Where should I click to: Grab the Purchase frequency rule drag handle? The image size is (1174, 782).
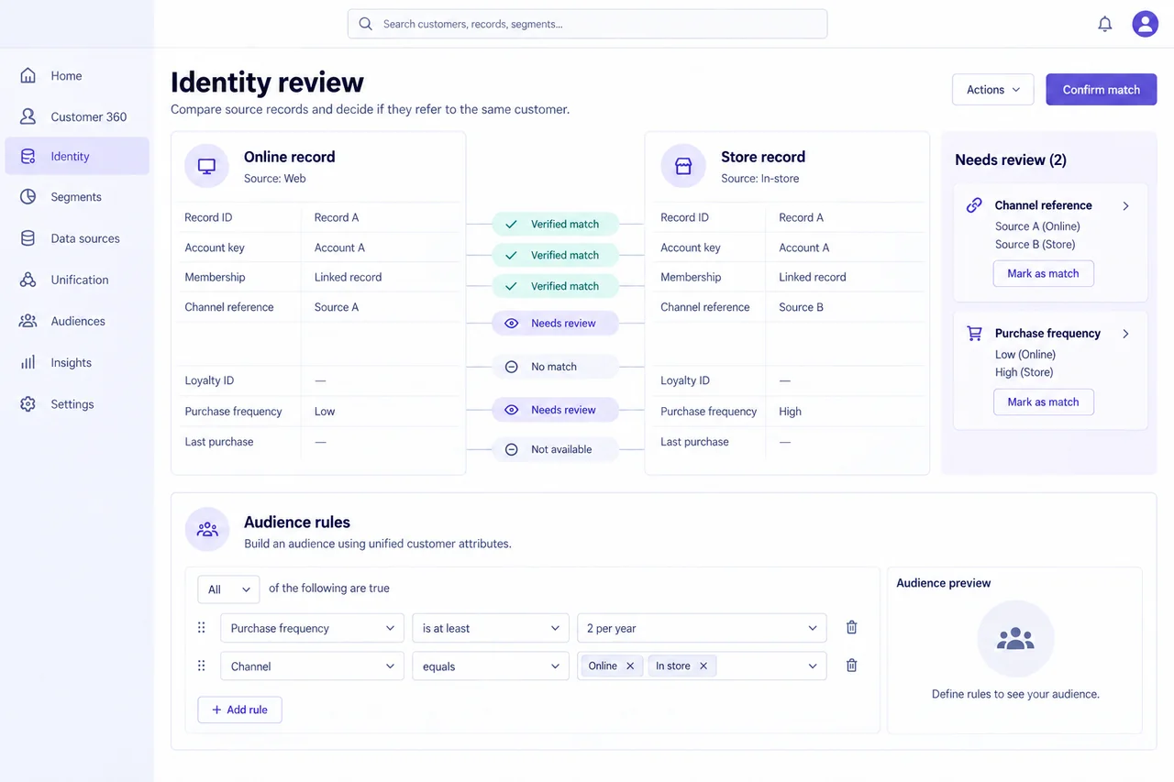point(202,628)
